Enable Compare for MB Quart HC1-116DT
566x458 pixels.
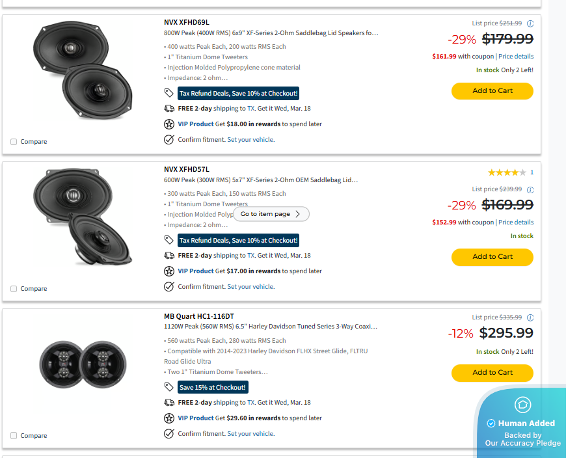coord(14,436)
